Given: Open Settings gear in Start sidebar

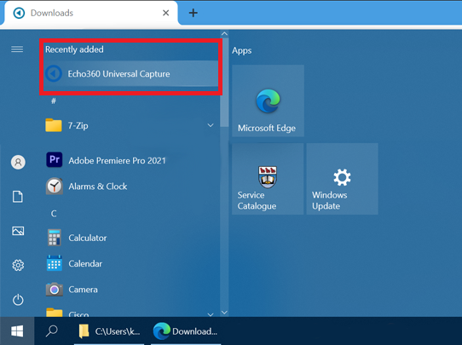Looking at the screenshot, I should pos(18,265).
